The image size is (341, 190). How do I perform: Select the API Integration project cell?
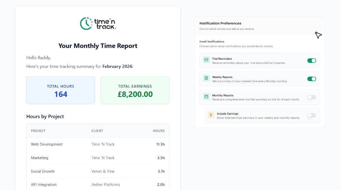tap(44, 185)
